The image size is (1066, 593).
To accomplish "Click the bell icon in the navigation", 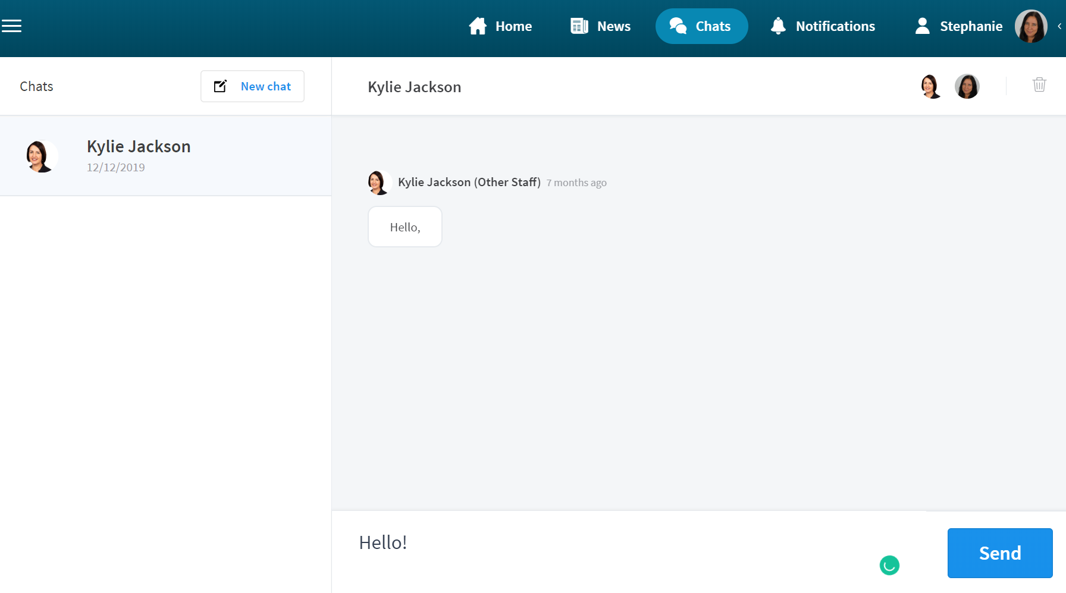I will coord(778,26).
